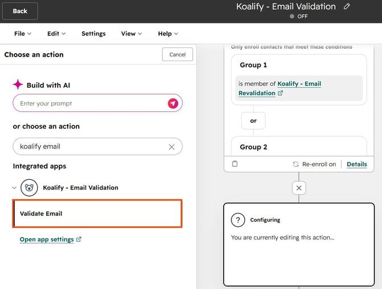
Task: Click the workflow OFF status indicator
Action: click(x=299, y=17)
